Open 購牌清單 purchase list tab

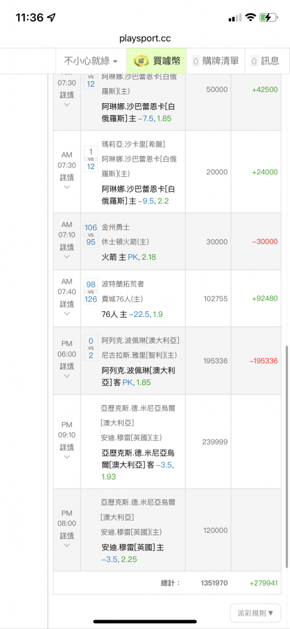215,61
